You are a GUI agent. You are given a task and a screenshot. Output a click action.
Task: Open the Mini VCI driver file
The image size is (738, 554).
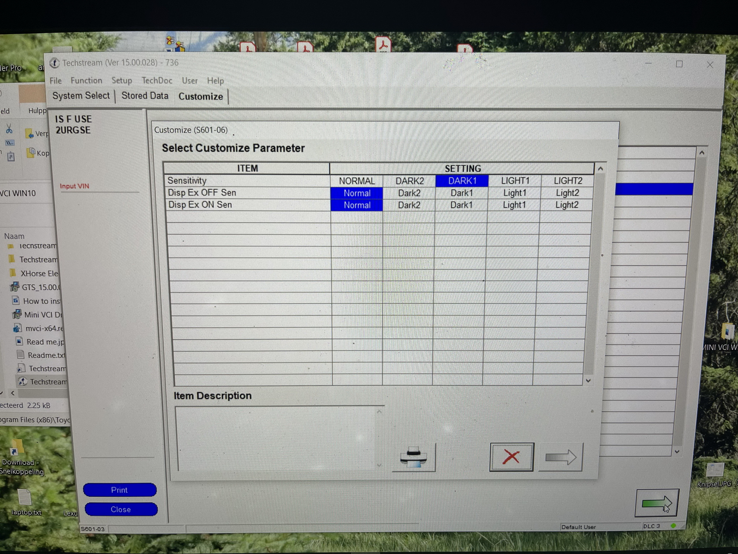click(x=42, y=314)
